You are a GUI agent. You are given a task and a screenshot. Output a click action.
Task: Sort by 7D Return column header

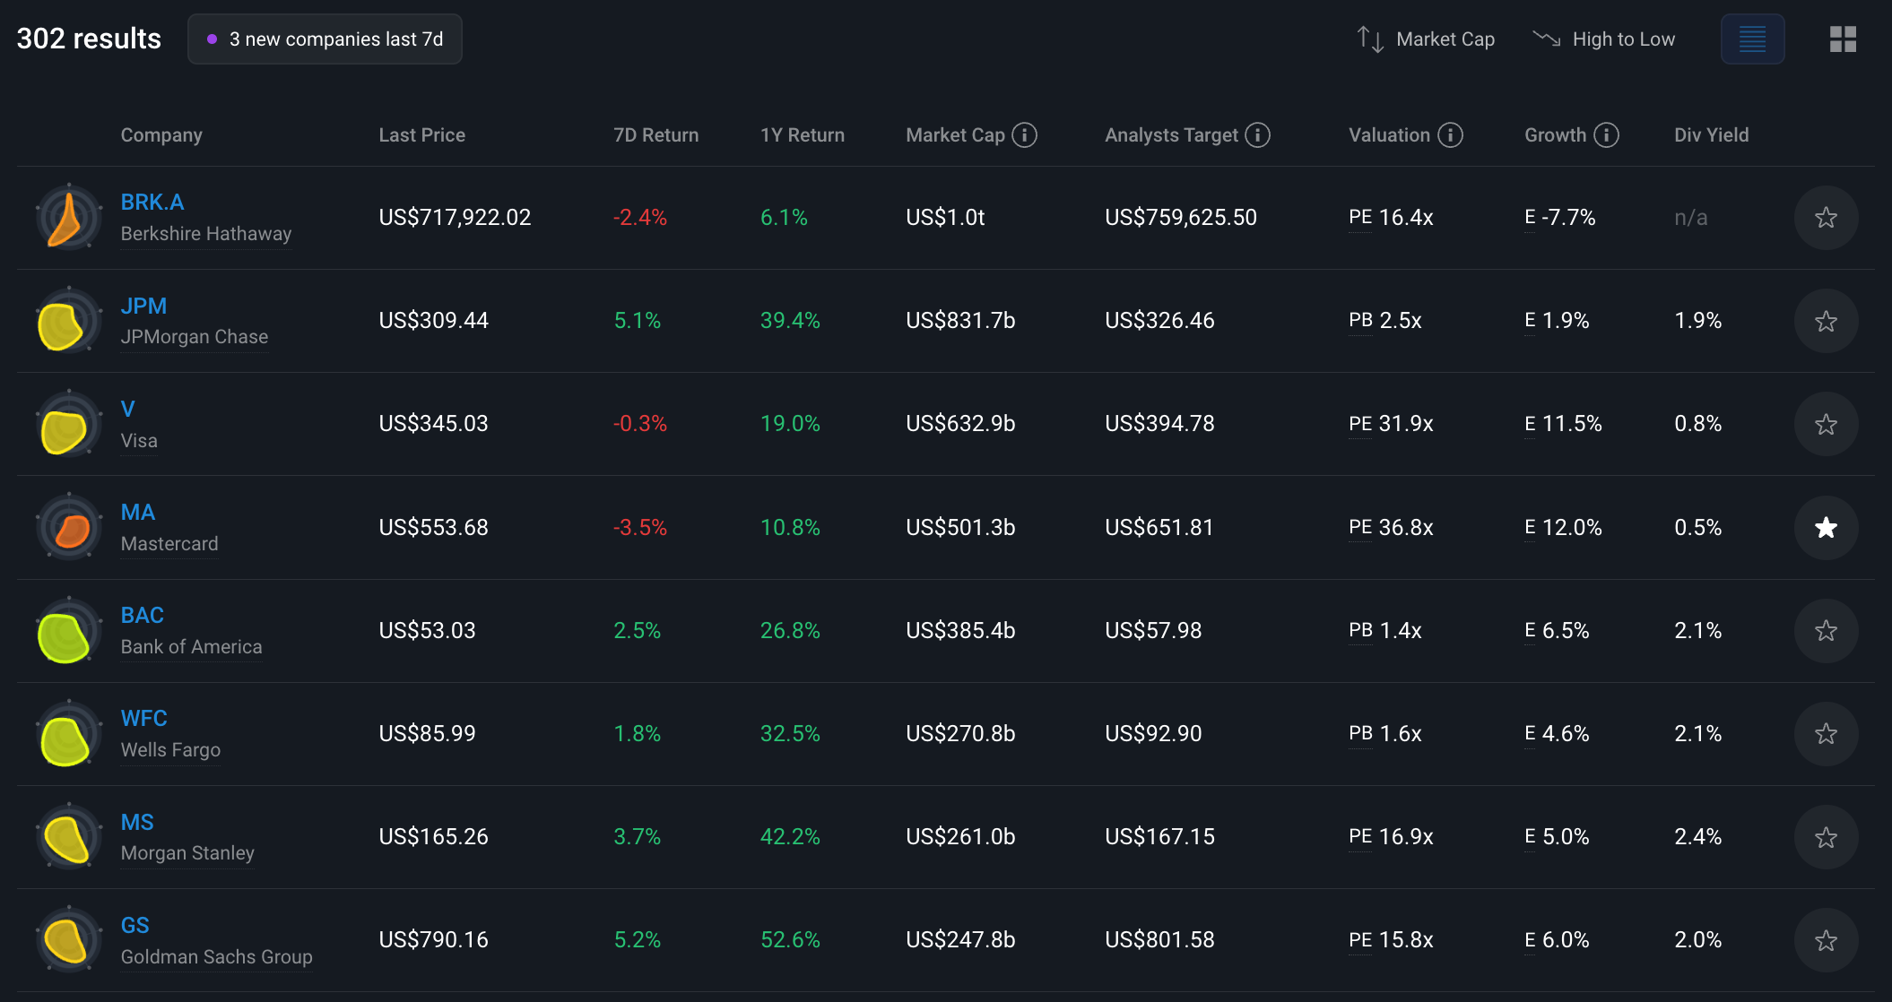click(x=655, y=135)
